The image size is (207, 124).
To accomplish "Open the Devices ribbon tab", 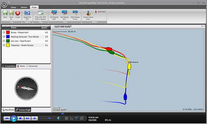I will point(24,7).
